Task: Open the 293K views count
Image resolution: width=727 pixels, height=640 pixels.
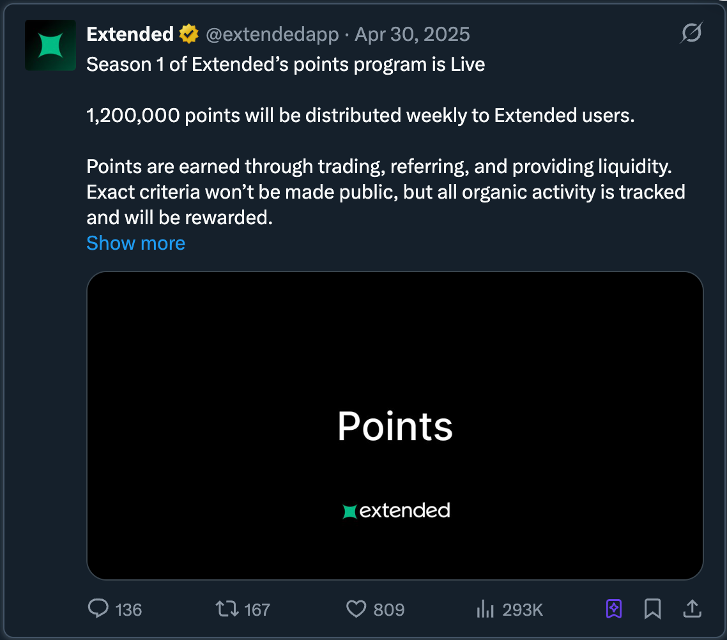Action: 522,609
